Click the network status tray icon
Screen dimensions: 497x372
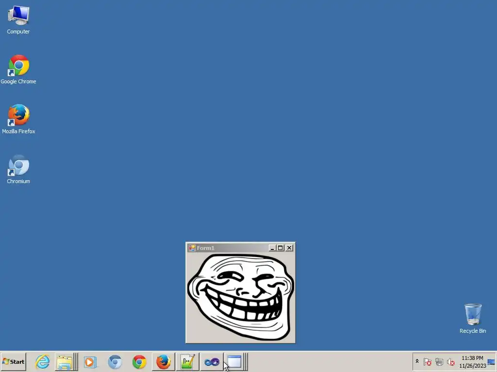439,361
